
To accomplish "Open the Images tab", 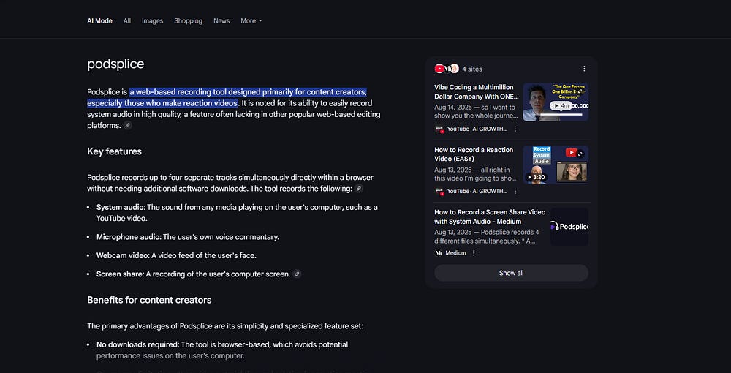I will tap(153, 21).
